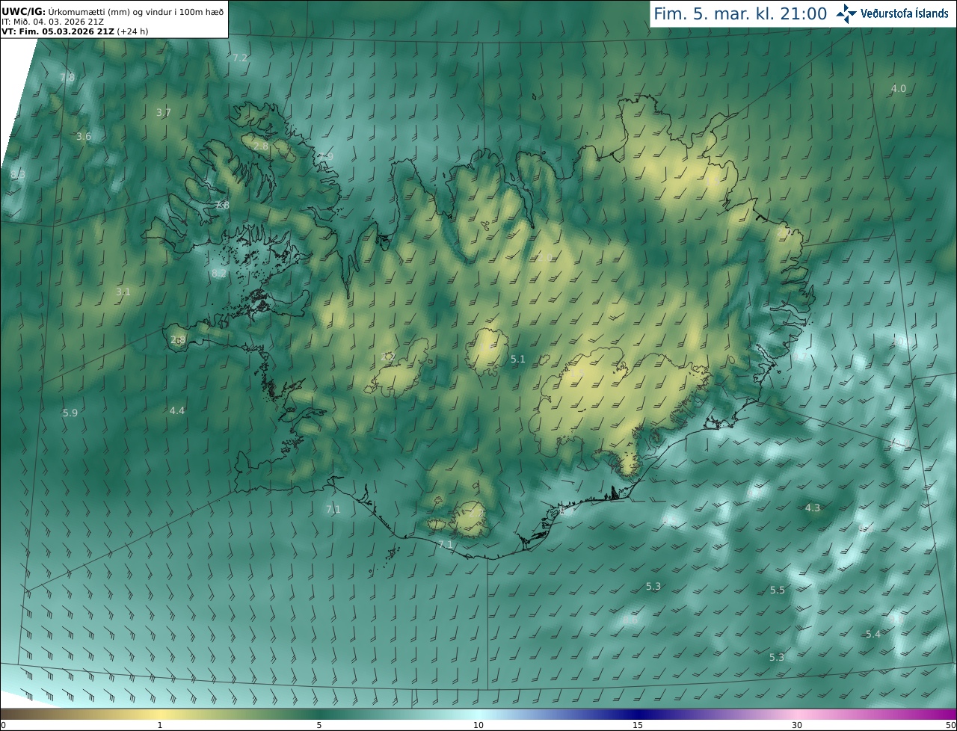Select the 4.3 value over the southeast sea

tap(813, 508)
